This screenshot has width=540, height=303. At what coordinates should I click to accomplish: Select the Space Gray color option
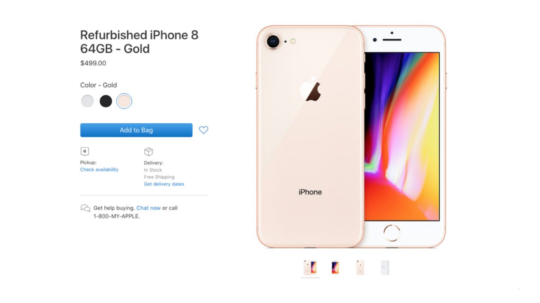(106, 101)
